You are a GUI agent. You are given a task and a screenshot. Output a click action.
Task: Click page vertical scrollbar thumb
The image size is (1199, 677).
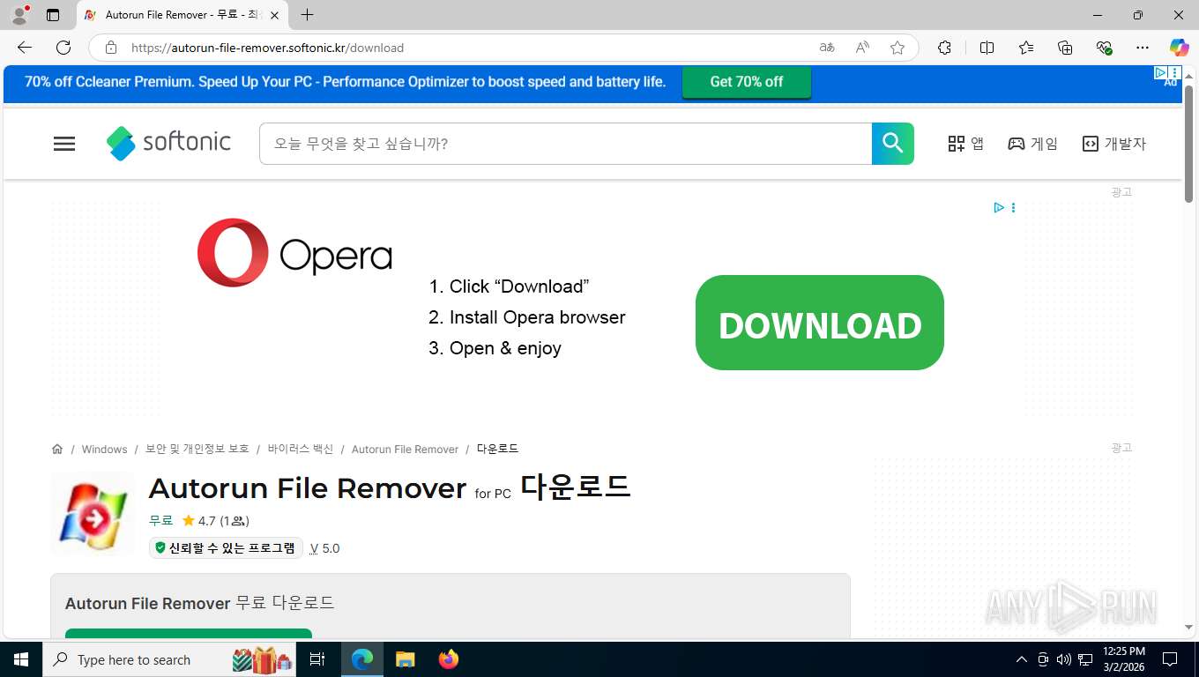(1188, 145)
